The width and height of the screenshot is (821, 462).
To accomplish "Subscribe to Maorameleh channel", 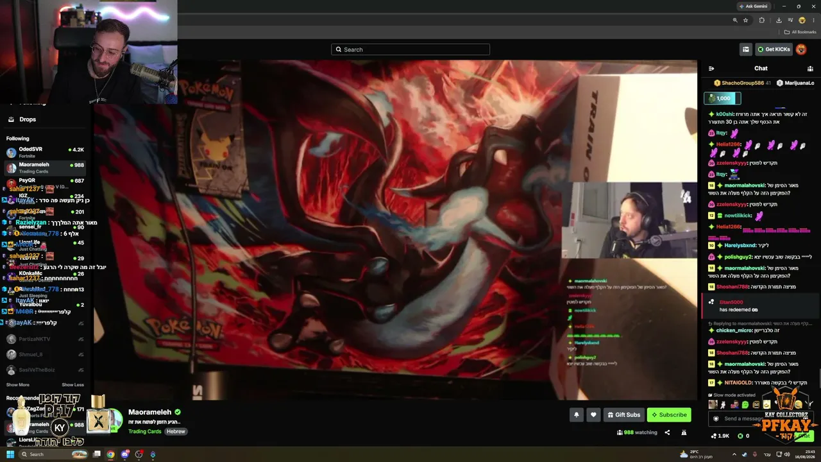I will coord(669,415).
